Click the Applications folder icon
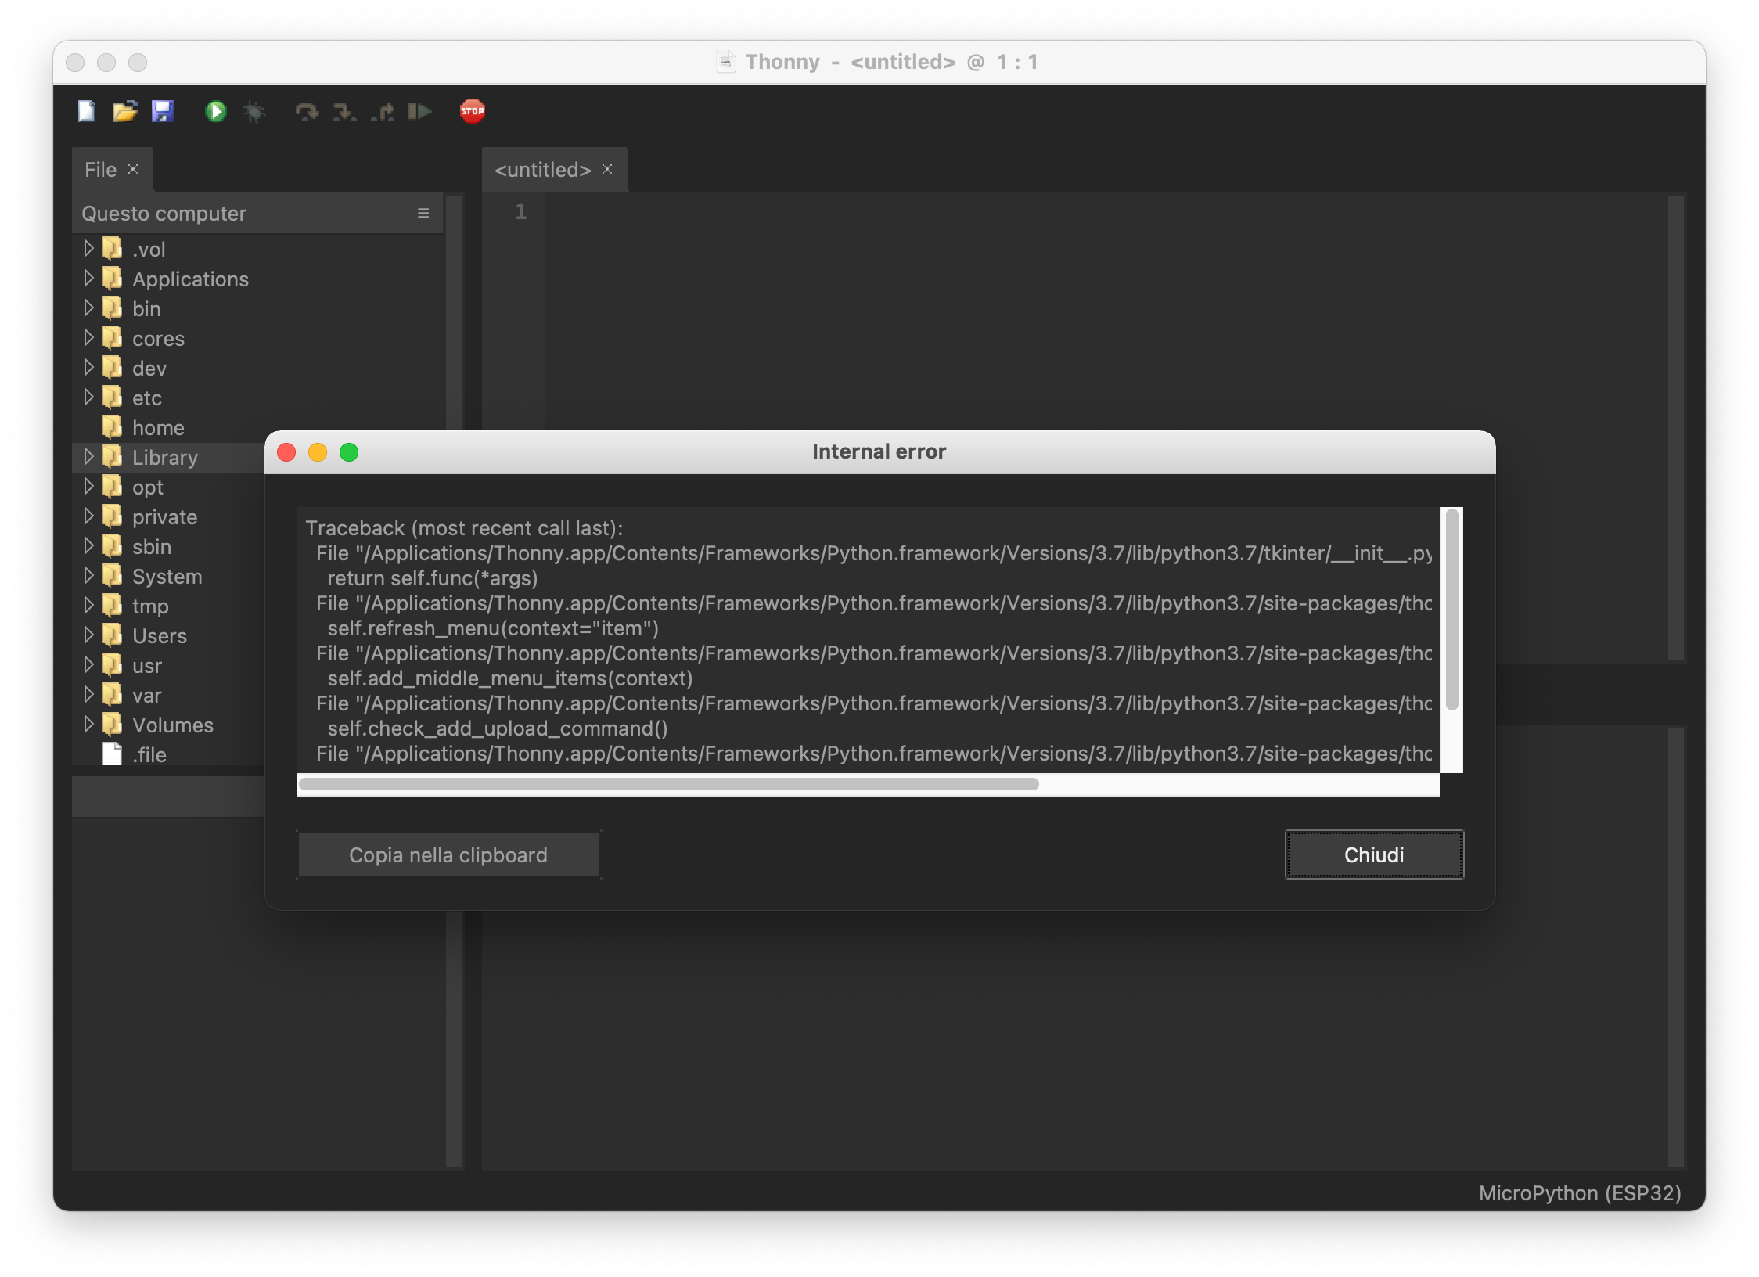Image resolution: width=1759 pixels, height=1277 pixels. (x=112, y=279)
